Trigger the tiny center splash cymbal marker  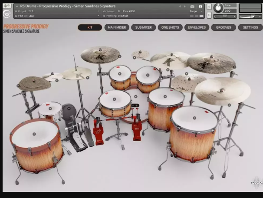134,58
